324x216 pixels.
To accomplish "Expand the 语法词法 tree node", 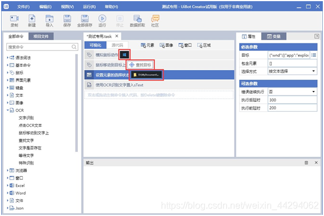I will tap(8, 57).
